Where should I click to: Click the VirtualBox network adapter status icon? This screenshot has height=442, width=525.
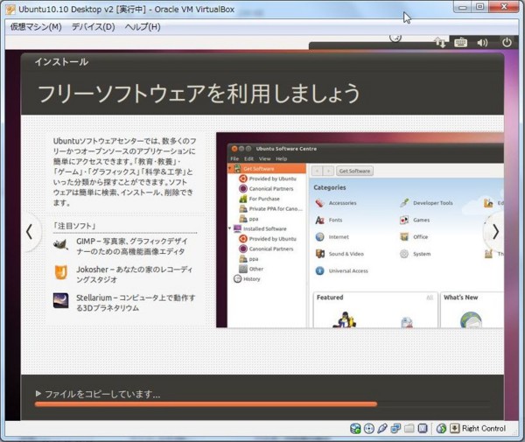click(x=395, y=428)
